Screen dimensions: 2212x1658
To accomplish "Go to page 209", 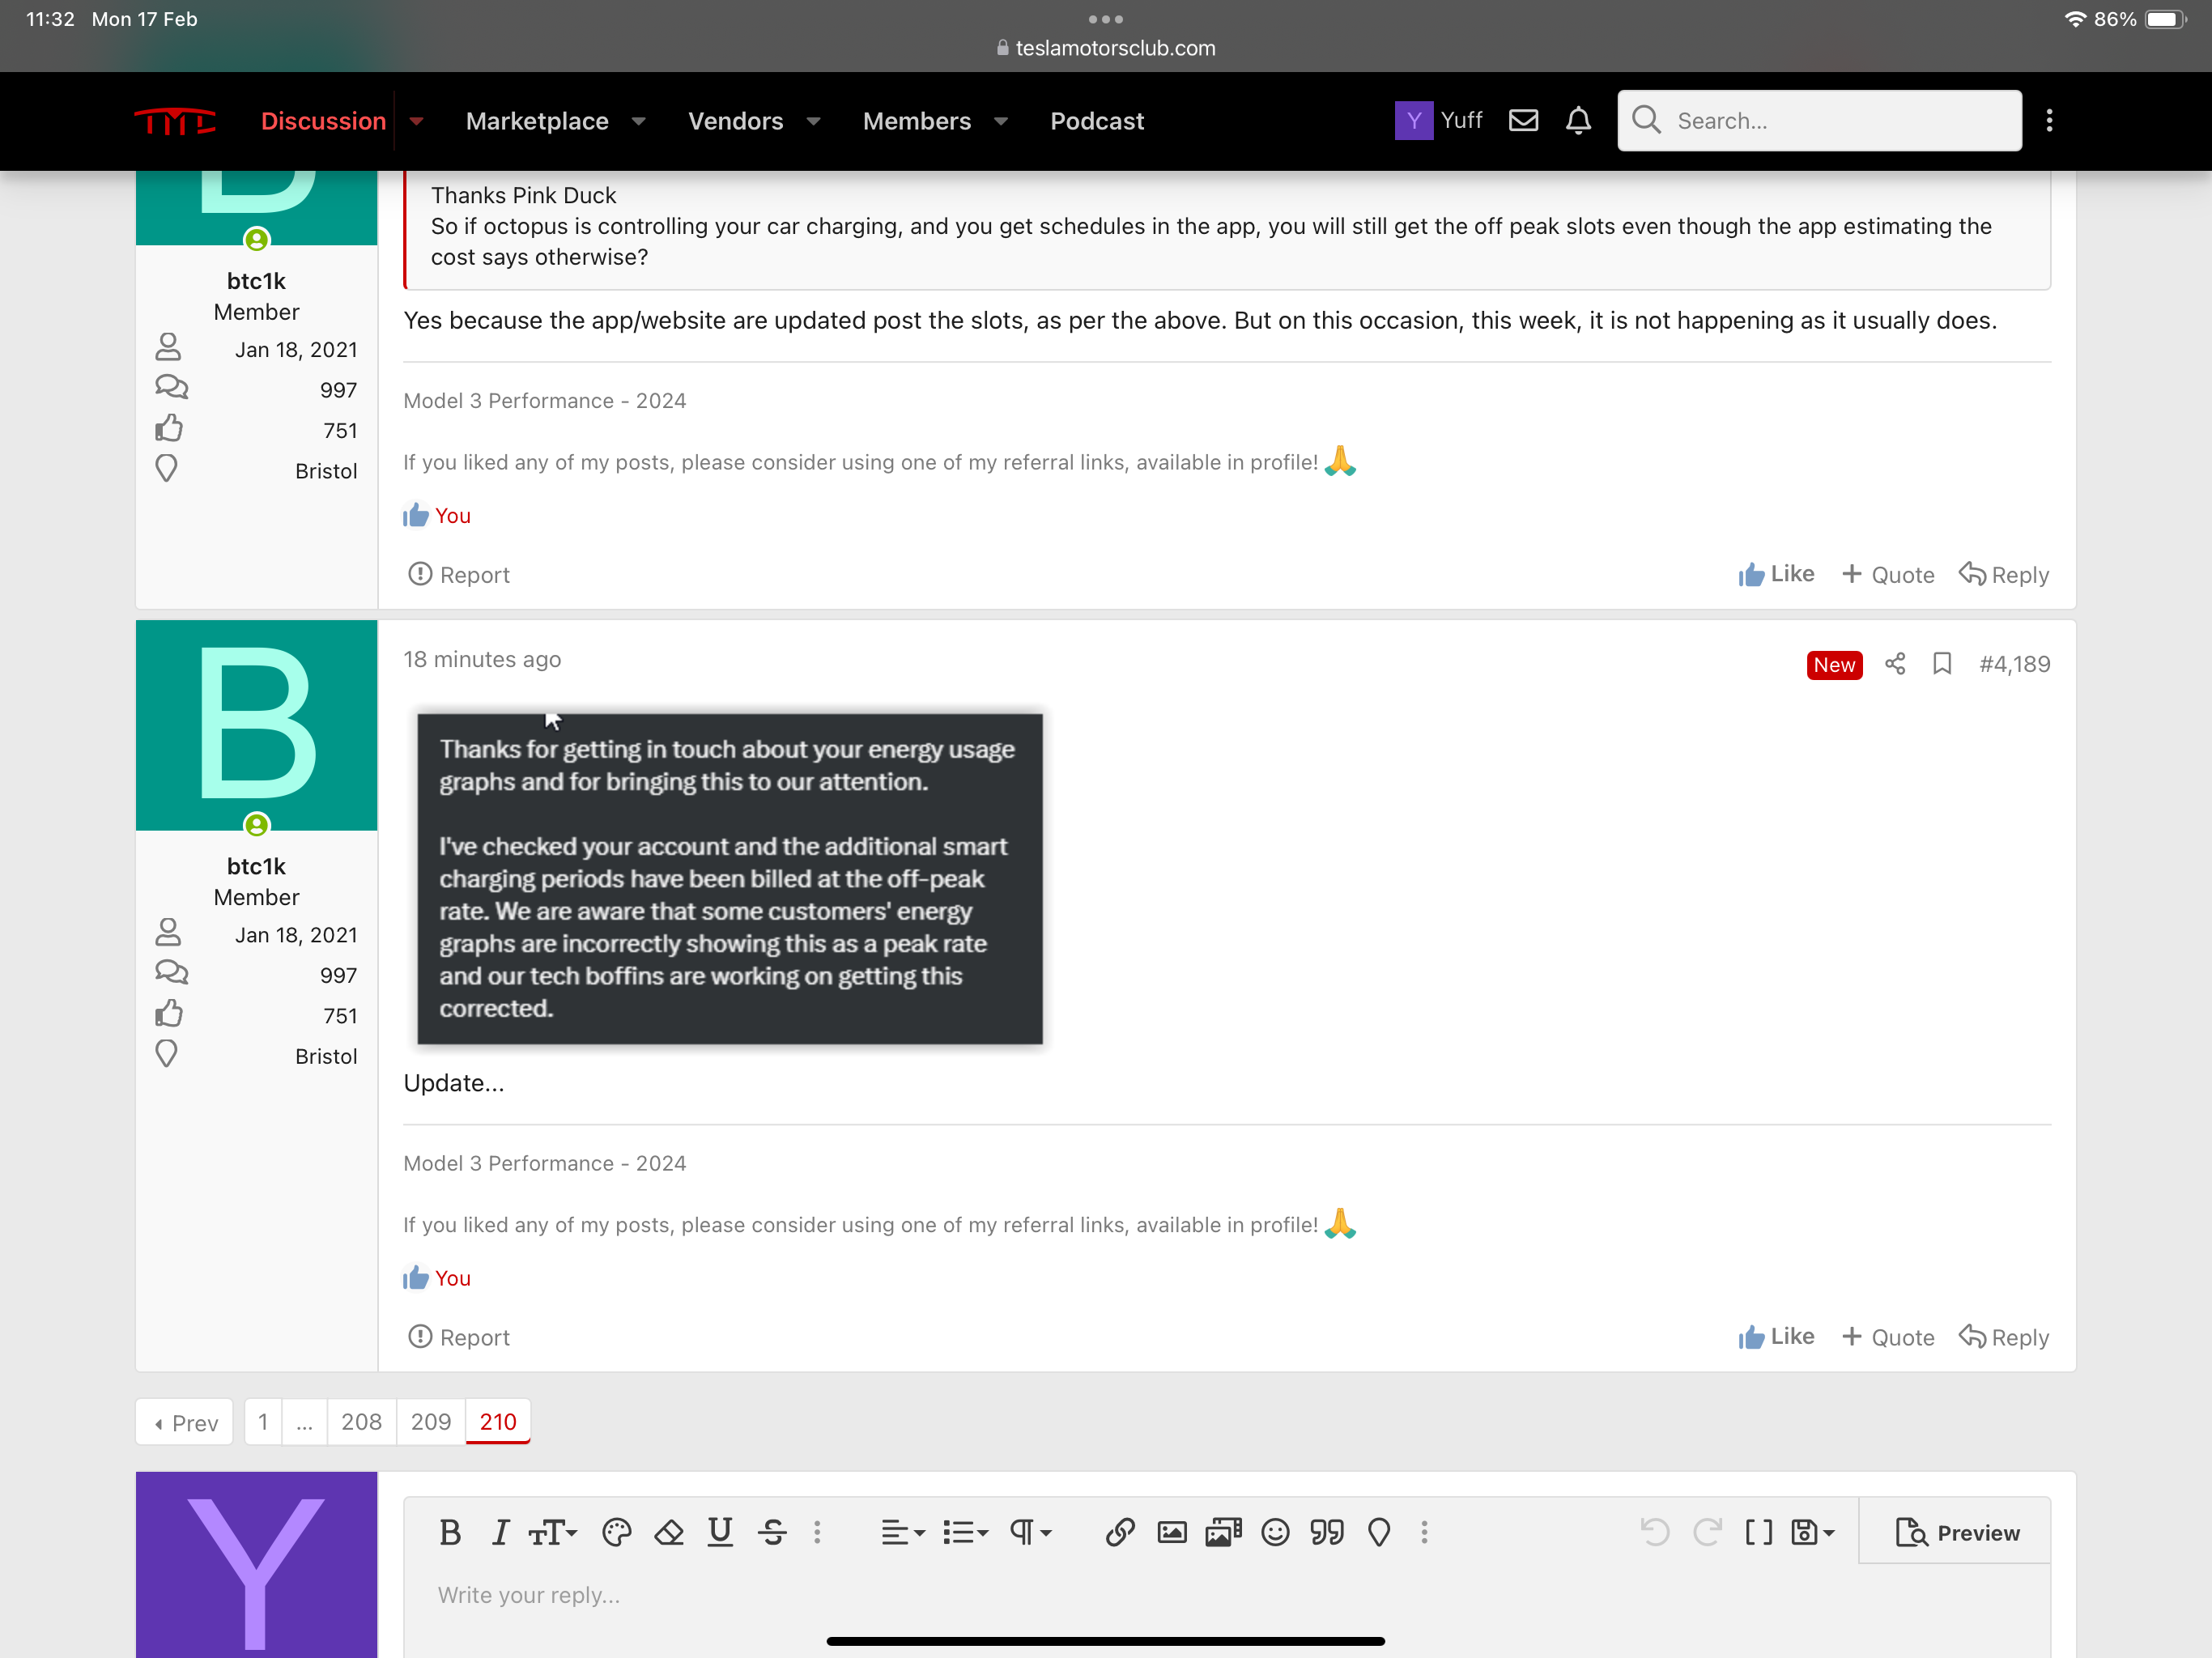I will (431, 1422).
